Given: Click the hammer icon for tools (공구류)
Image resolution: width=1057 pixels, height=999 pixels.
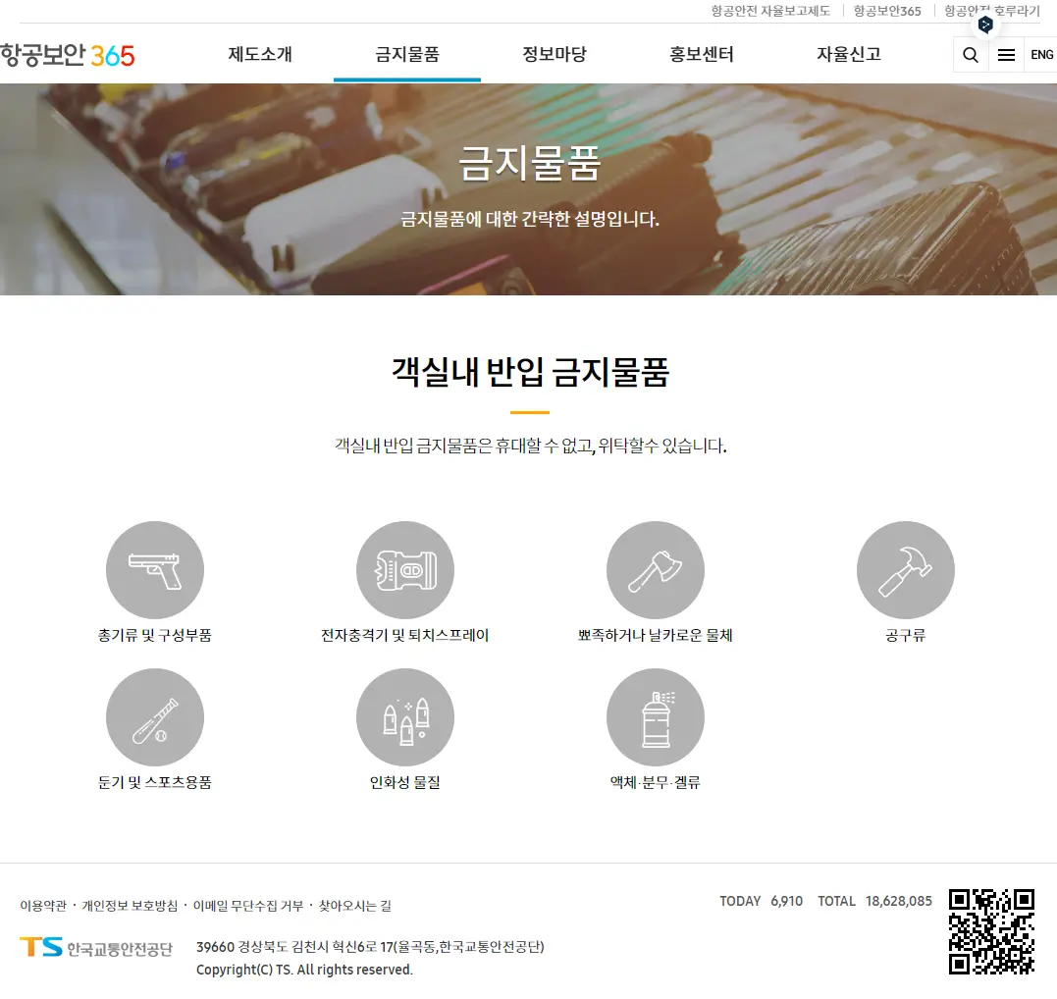Looking at the screenshot, I should (905, 569).
